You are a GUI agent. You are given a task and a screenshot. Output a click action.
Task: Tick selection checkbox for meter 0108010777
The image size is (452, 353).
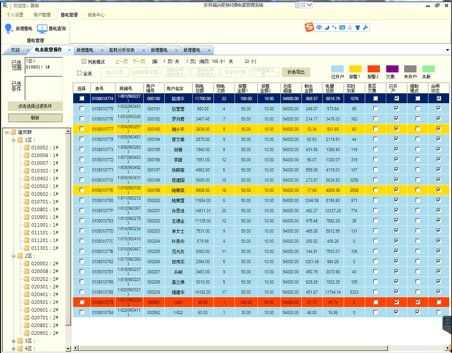pos(82,129)
